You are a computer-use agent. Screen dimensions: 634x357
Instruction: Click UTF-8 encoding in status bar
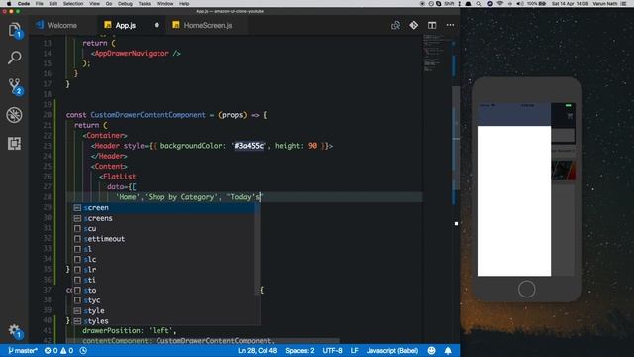point(332,350)
